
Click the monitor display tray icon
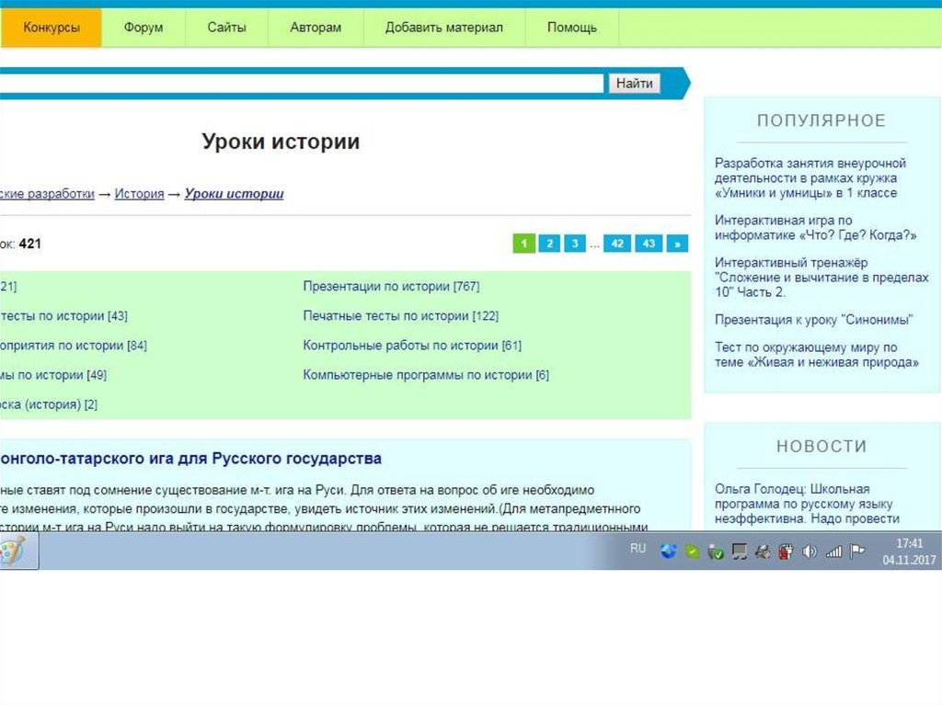(x=739, y=551)
